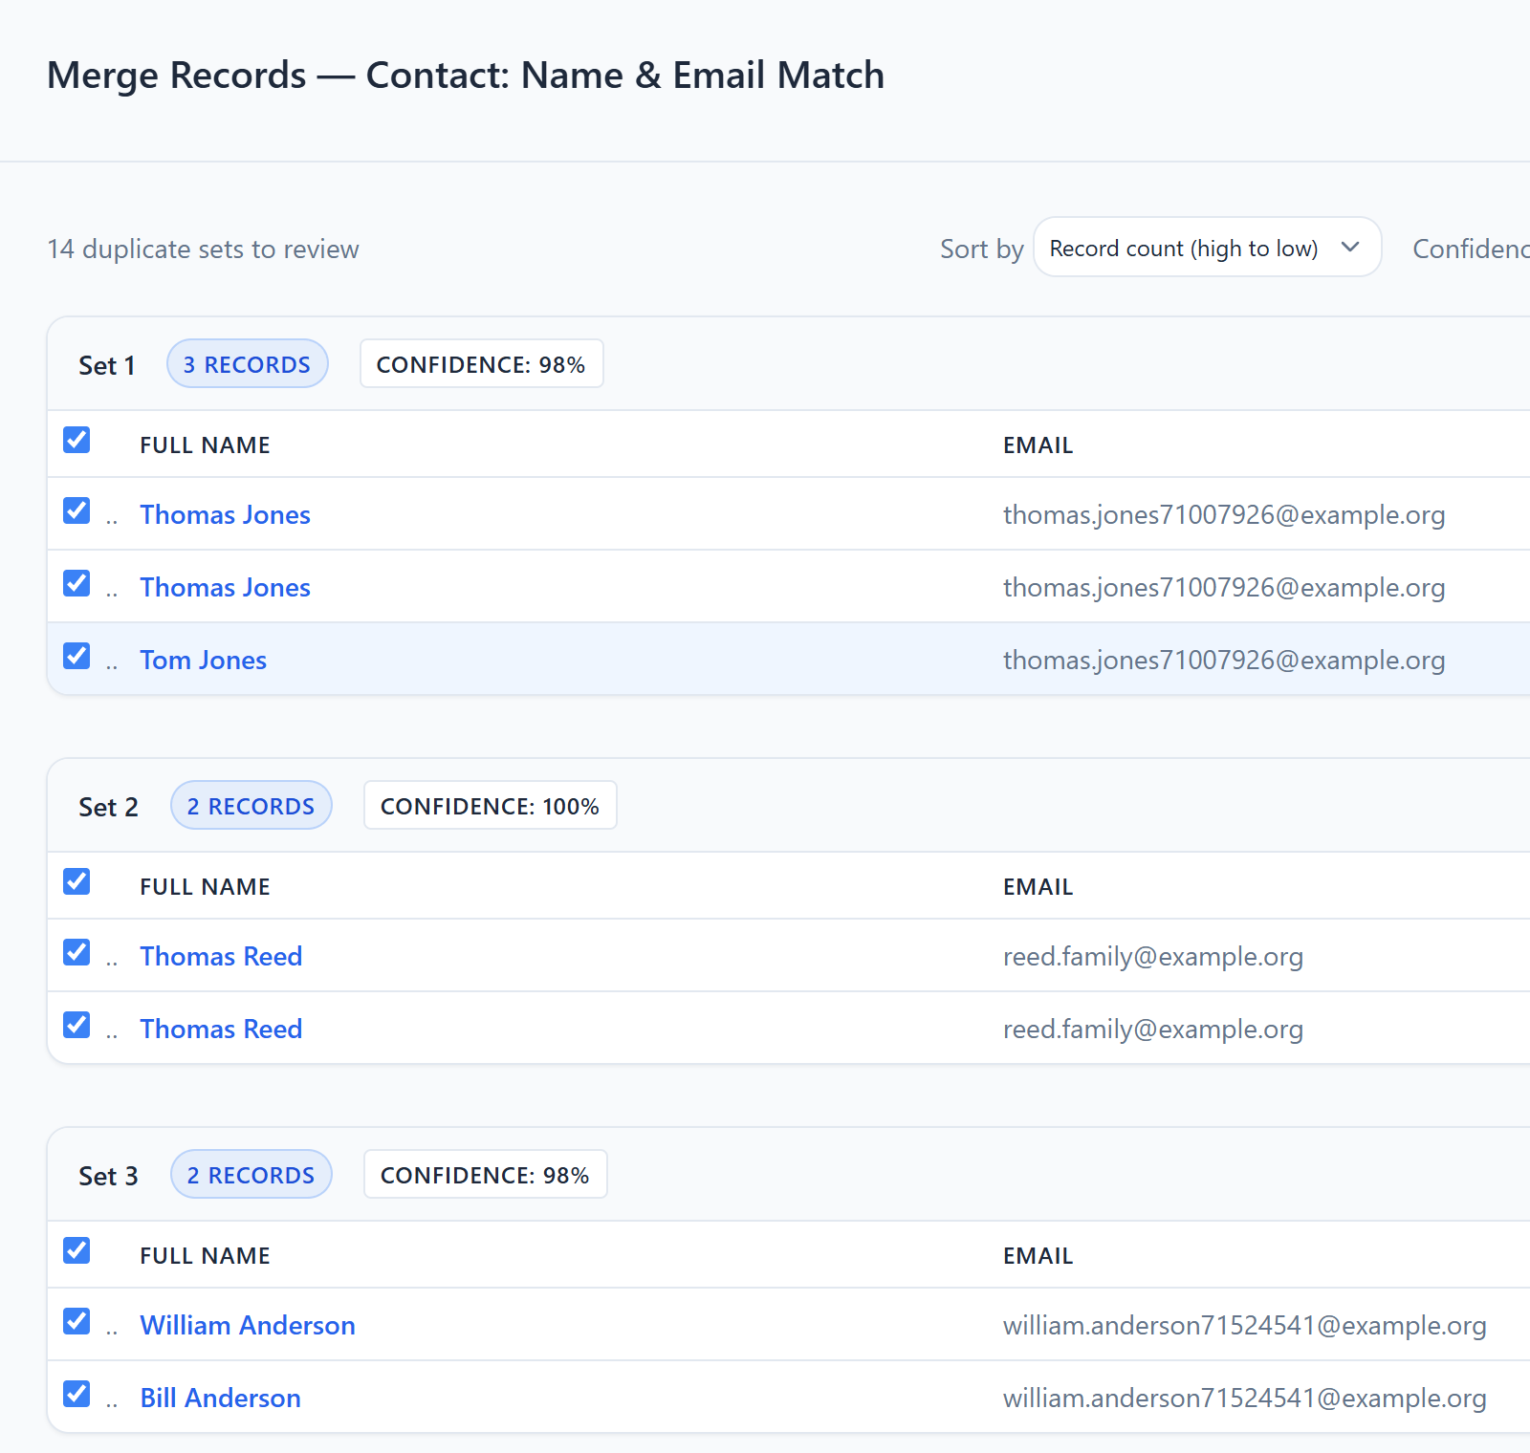1530x1453 pixels.
Task: Click the 14 duplicate sets to review text
Action: click(x=203, y=249)
